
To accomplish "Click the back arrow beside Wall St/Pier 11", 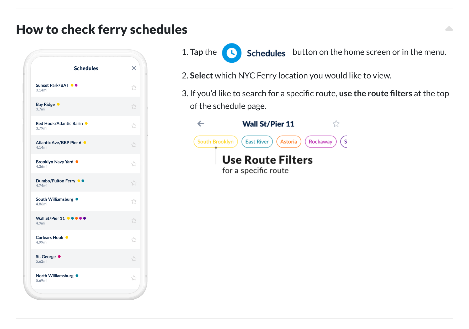I will coord(201,124).
